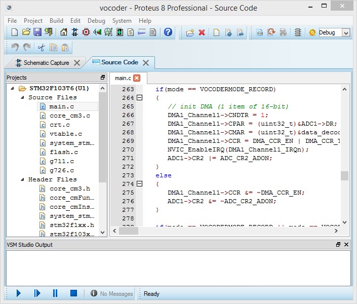The height and width of the screenshot is (304, 357).
Task: Pause the simulation
Action: 55,293
